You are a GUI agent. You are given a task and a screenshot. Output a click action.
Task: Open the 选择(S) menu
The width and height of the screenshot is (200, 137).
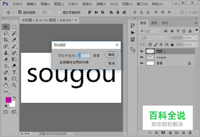pos(87,4)
